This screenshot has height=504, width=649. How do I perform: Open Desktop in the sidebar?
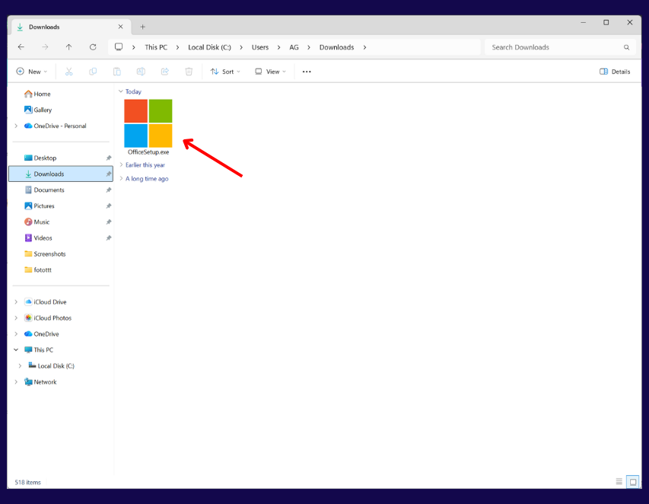40,158
